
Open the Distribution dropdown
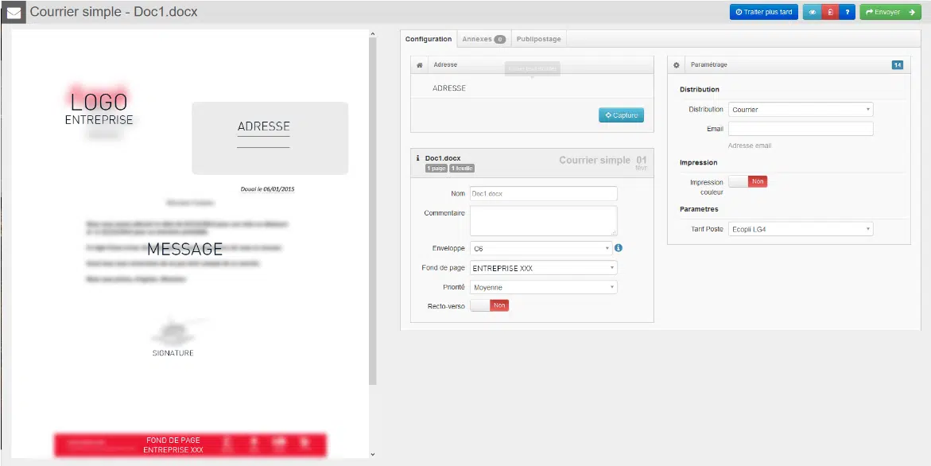[x=801, y=109]
